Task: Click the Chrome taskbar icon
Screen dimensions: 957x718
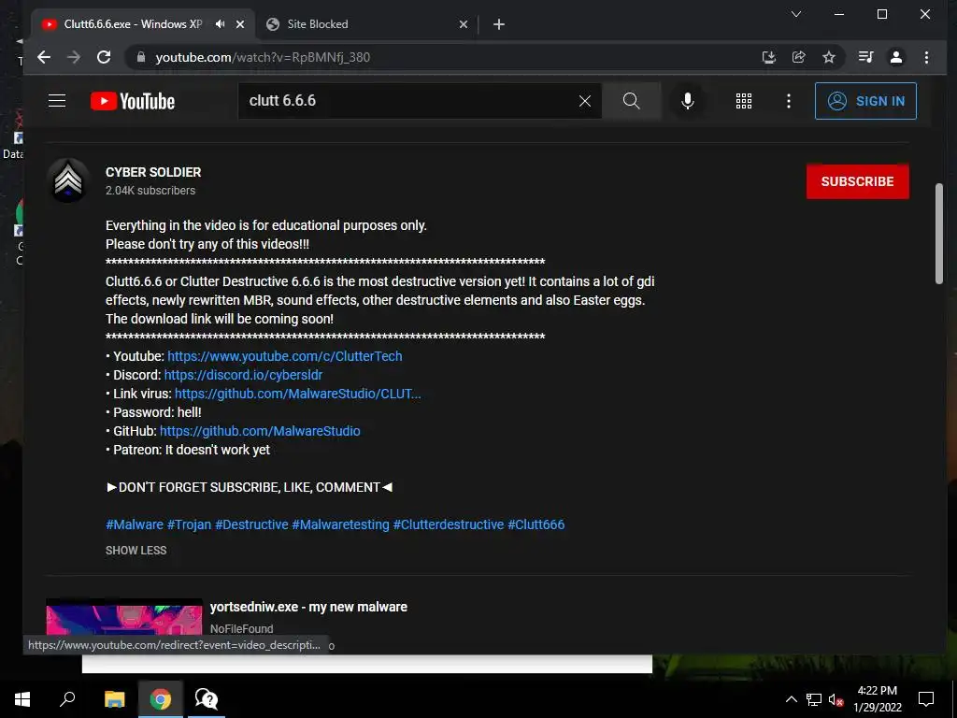Action: (161, 699)
